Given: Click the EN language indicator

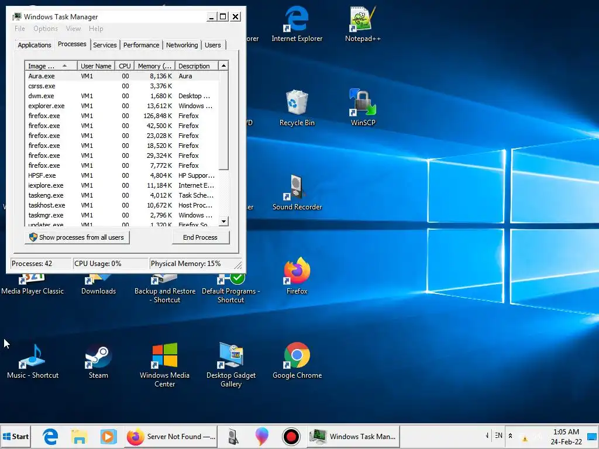Looking at the screenshot, I should 498,435.
